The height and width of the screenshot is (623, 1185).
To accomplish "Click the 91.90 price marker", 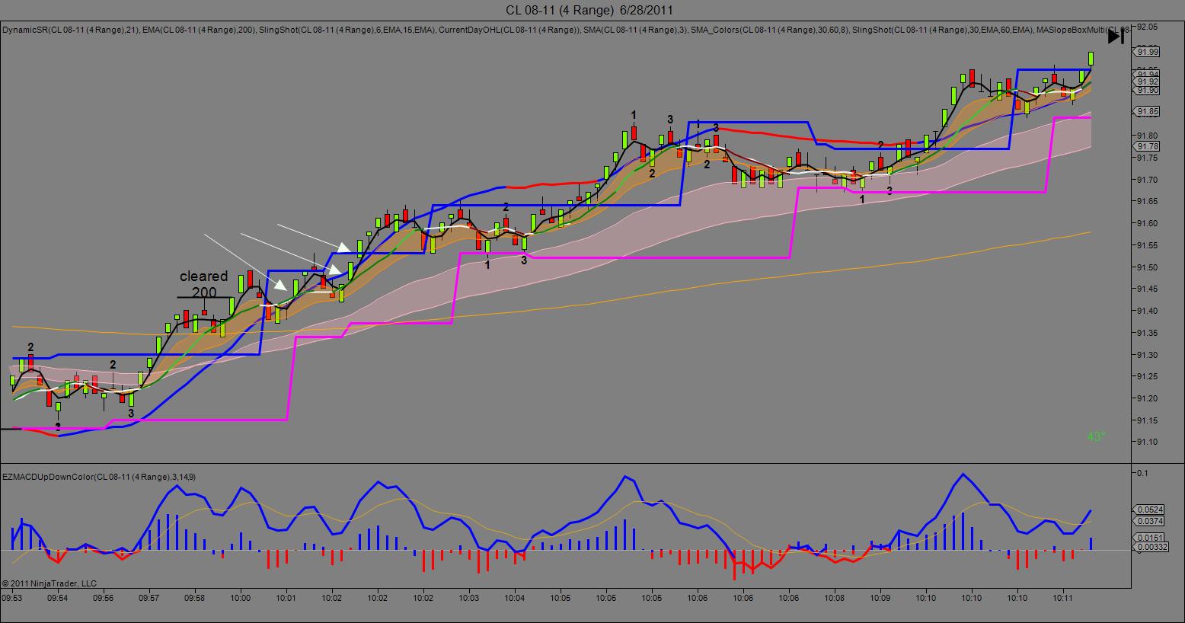I will pos(1147,90).
